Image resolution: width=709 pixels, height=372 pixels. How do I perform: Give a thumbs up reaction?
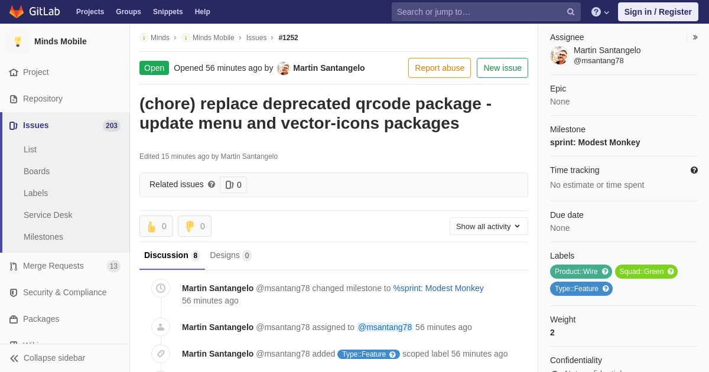click(156, 226)
